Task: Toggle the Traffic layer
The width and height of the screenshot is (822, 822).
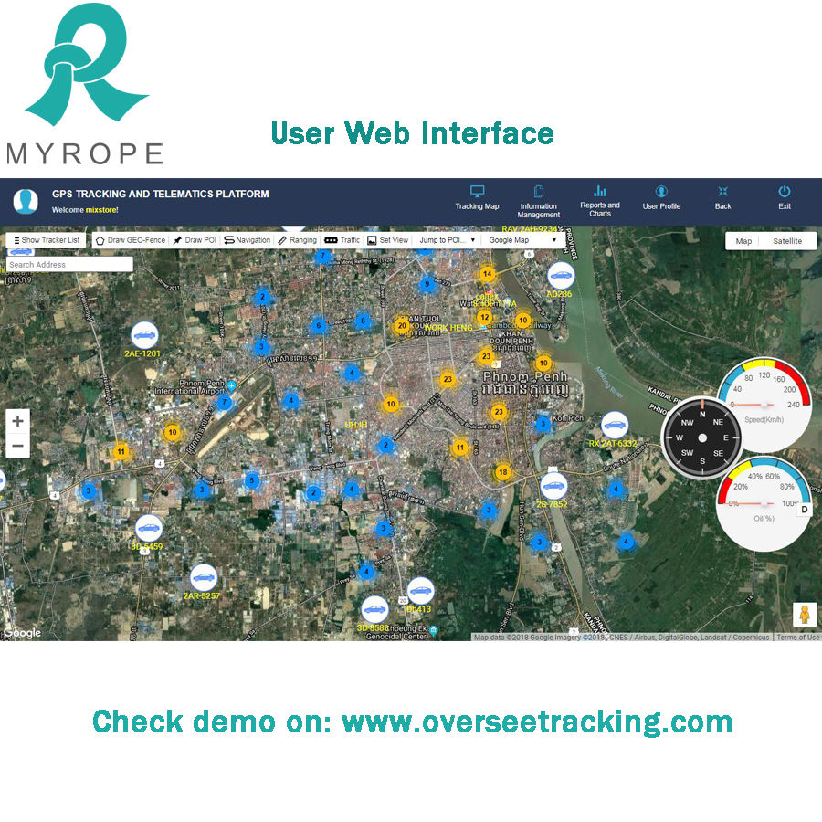Action: click(342, 240)
